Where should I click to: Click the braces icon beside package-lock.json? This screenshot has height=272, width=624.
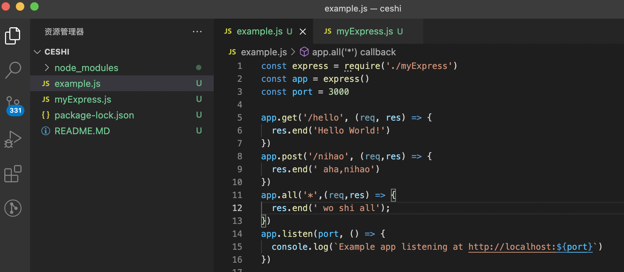click(46, 115)
